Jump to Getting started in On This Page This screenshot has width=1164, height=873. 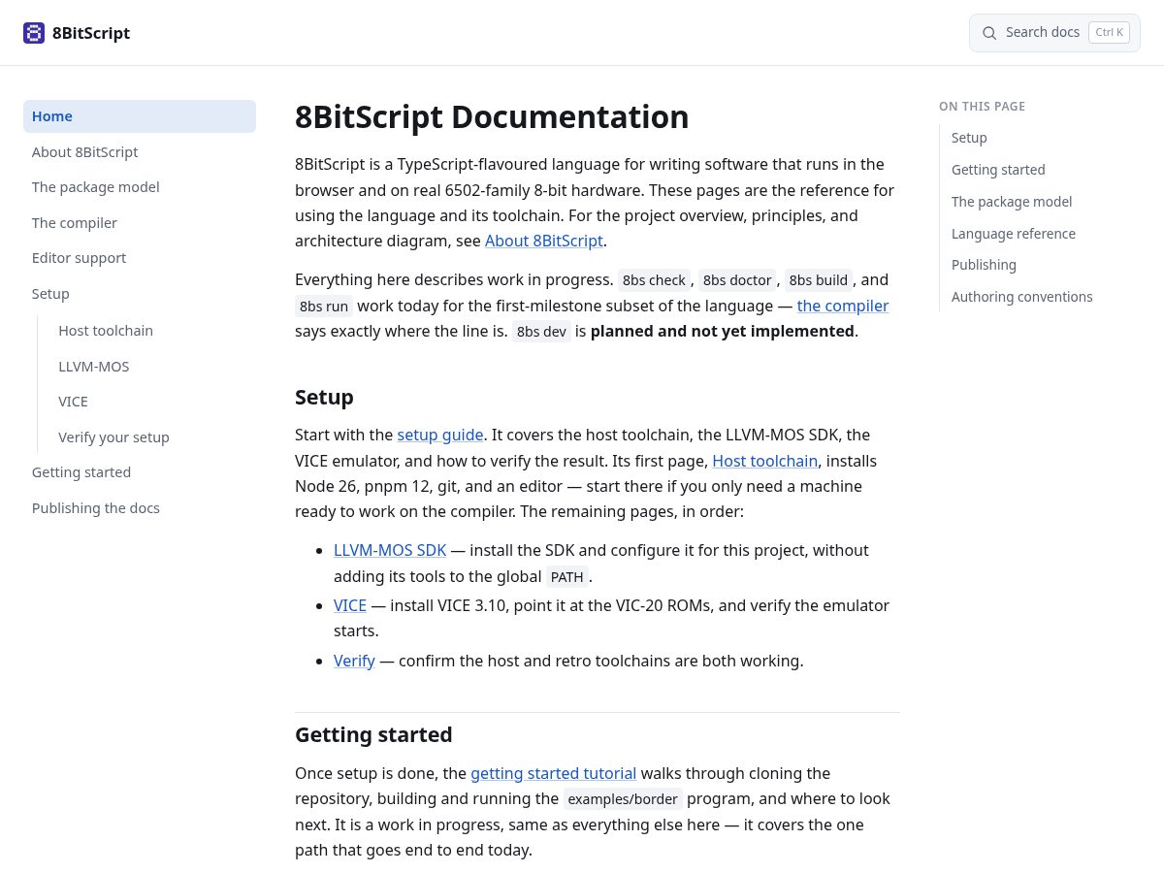998,170
